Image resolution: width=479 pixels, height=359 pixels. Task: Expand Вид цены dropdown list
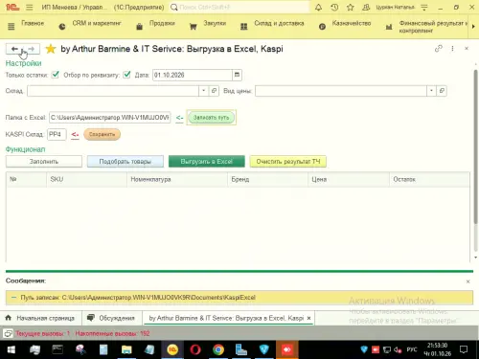tap(431, 91)
